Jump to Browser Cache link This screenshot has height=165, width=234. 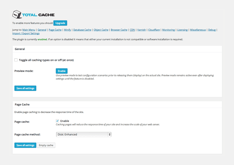(x=119, y=30)
